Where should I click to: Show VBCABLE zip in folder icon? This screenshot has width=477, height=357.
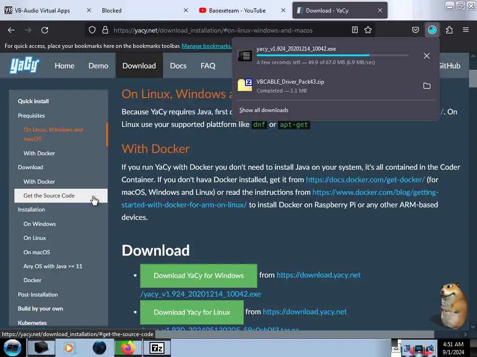427,86
